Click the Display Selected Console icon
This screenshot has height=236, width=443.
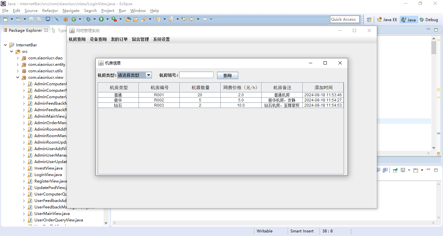403,170
